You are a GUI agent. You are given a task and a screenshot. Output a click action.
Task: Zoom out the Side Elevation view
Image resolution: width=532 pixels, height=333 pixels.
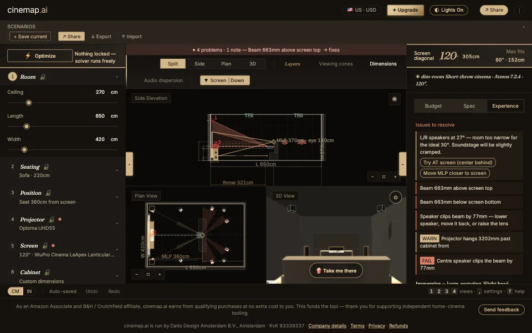tap(372, 176)
